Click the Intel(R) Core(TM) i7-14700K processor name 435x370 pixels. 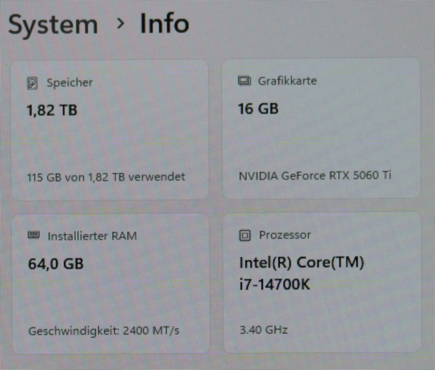[x=301, y=273]
